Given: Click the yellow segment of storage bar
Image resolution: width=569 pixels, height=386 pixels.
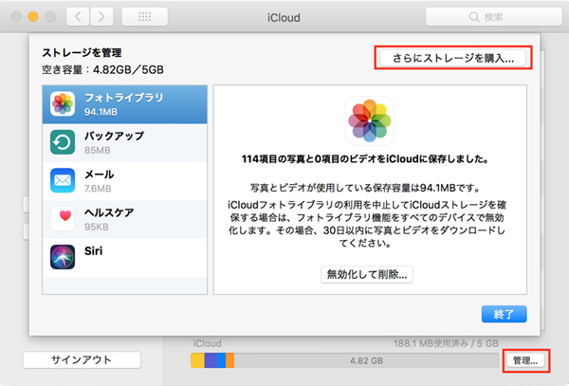Looking at the screenshot, I should coord(198,360).
